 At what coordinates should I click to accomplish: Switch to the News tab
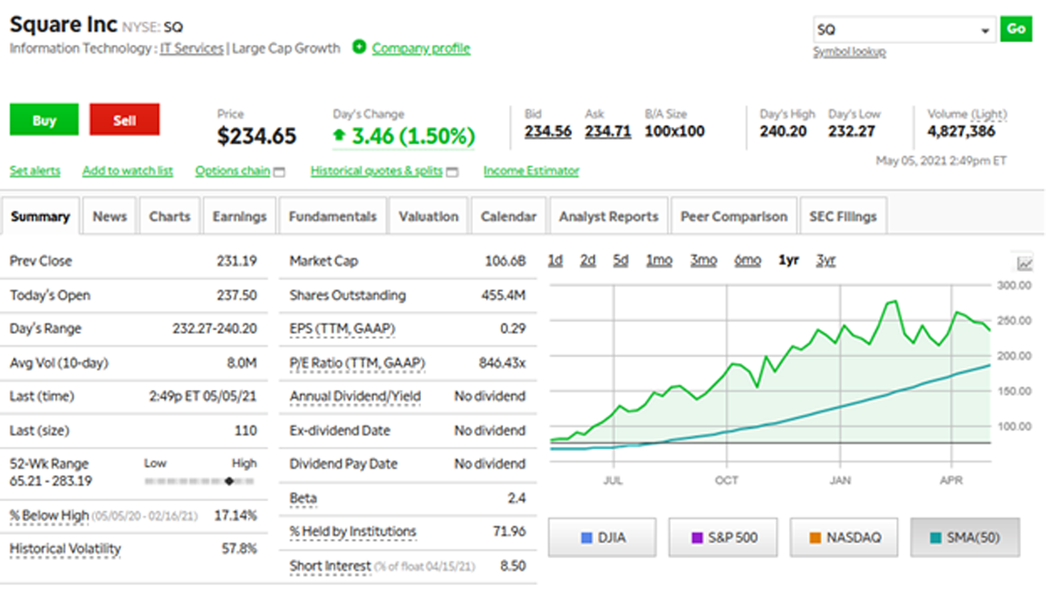[x=110, y=216]
